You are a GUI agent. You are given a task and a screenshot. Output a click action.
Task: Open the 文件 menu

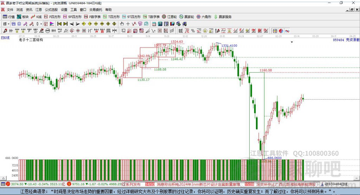click(x=10, y=10)
